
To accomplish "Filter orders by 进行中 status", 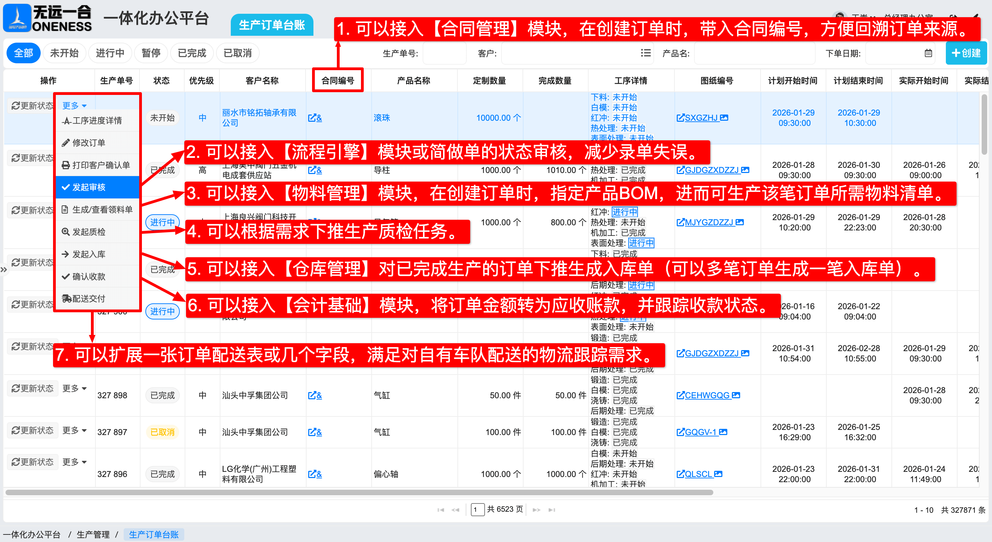I will pos(110,53).
